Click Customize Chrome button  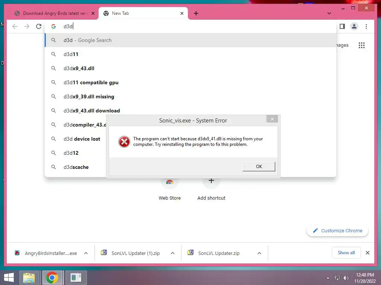point(337,230)
